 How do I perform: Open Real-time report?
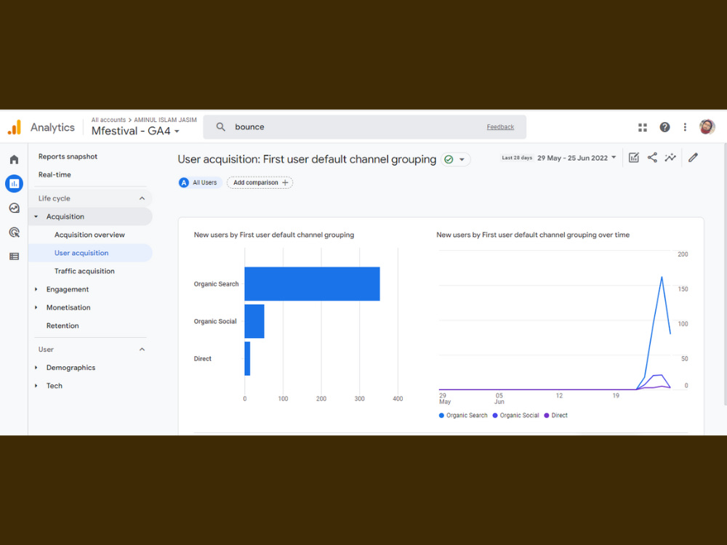point(55,174)
